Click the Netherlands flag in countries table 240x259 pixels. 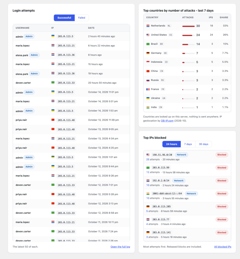[x=148, y=26]
